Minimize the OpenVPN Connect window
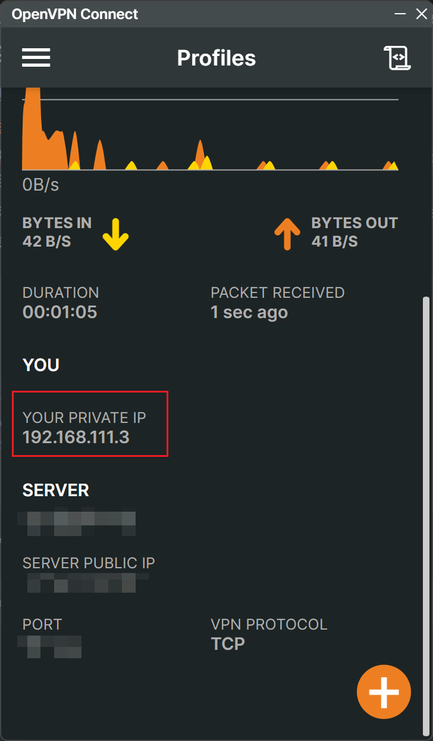The image size is (433, 741). tap(399, 13)
